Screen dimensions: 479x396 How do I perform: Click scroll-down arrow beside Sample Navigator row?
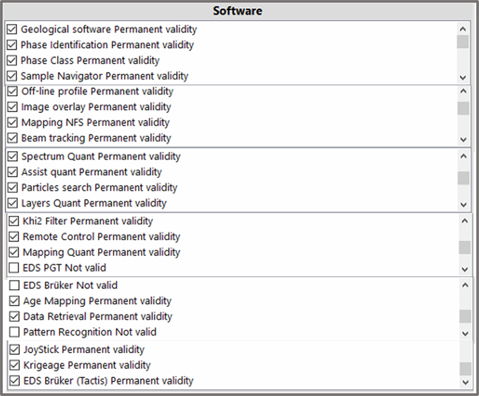(463, 76)
